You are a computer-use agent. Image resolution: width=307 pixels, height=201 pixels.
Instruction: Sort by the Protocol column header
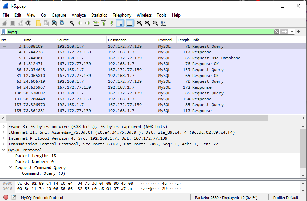click(167, 40)
